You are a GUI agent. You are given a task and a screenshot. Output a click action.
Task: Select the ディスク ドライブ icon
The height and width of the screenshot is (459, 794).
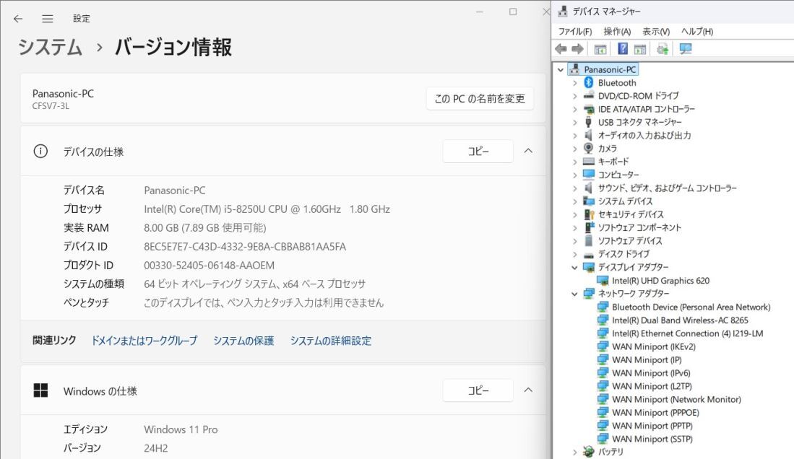point(588,254)
